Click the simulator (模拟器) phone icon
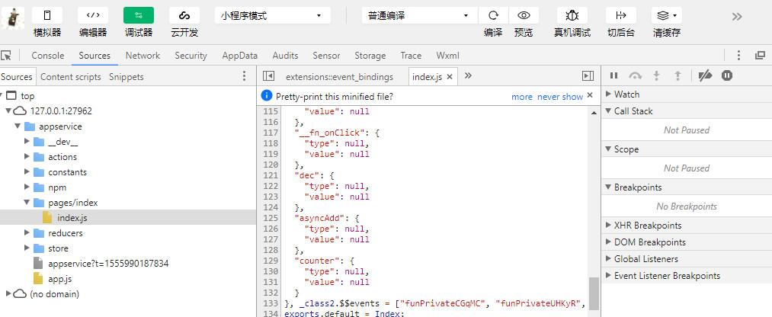 point(47,15)
